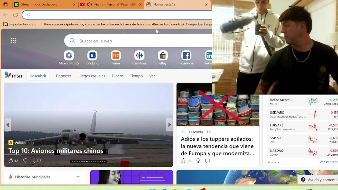Open the apps grid launcher
Screen dimensions: 338x190
tap(13, 41)
